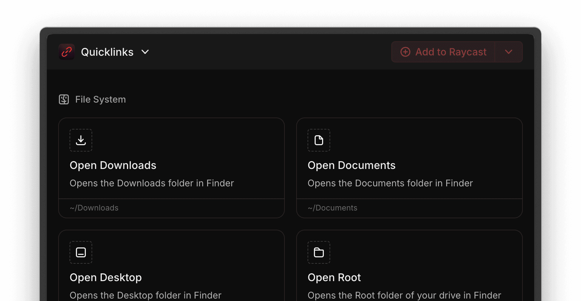Open the Open Documents quicklink title
The height and width of the screenshot is (301, 581).
[x=352, y=165]
